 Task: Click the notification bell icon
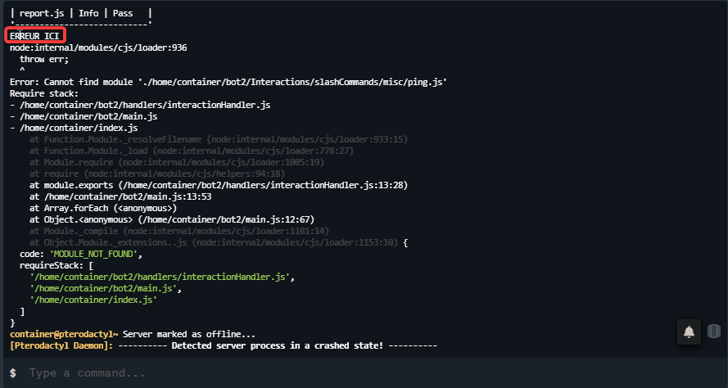point(689,332)
